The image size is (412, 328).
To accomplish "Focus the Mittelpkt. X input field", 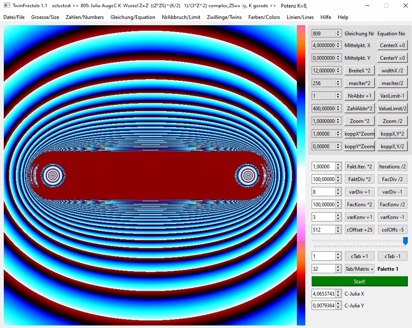I will point(326,45).
